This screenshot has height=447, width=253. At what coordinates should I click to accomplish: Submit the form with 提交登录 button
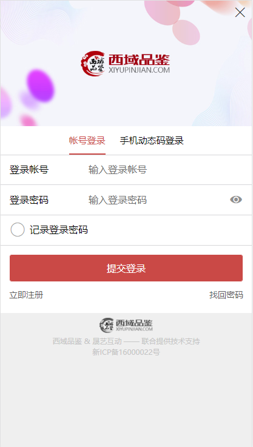click(126, 268)
